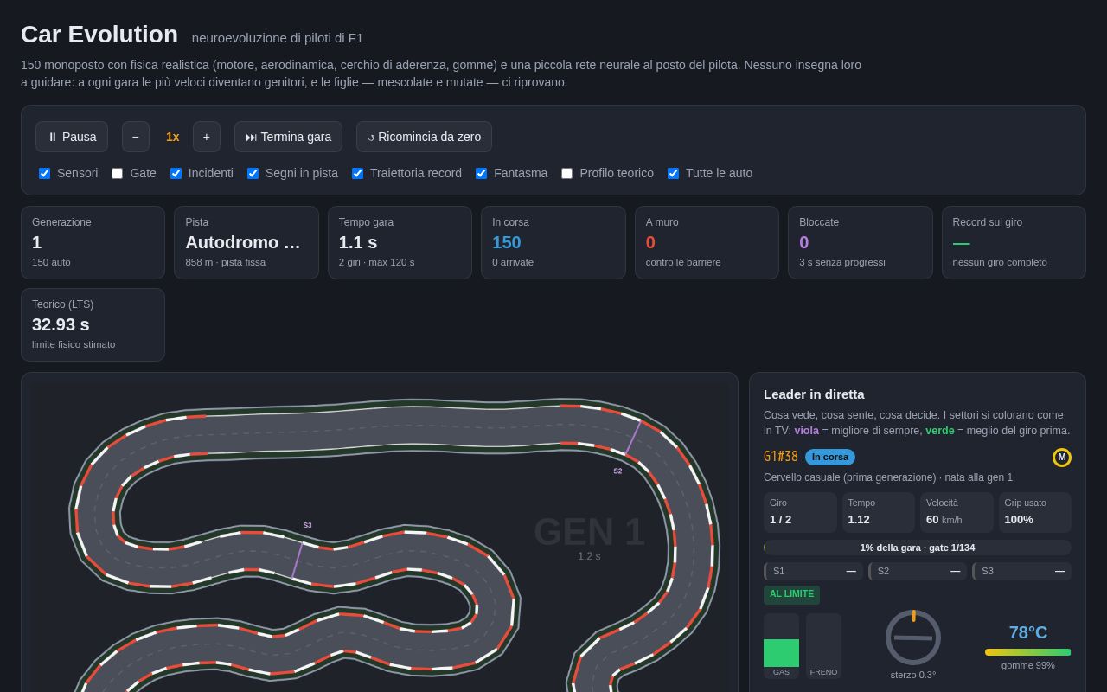Click the Pista Autodromo stat card
This screenshot has width=1107, height=692.
(246, 242)
